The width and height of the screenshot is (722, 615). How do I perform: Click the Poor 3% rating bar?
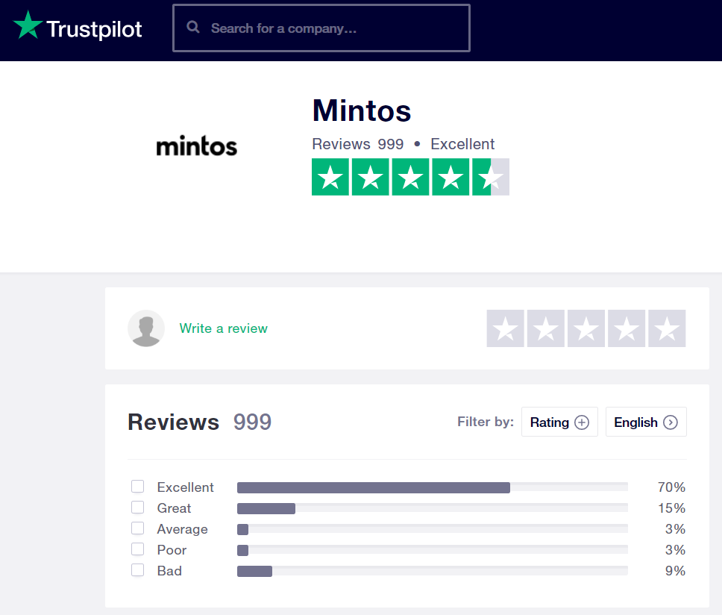(433, 550)
